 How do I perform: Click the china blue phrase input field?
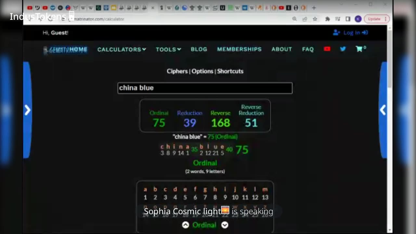click(205, 88)
